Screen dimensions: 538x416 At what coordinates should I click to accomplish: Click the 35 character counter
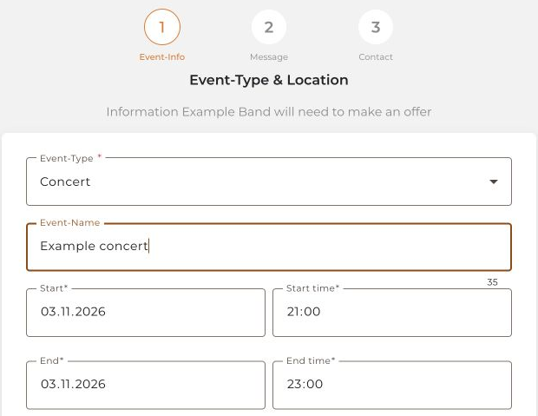pos(492,282)
